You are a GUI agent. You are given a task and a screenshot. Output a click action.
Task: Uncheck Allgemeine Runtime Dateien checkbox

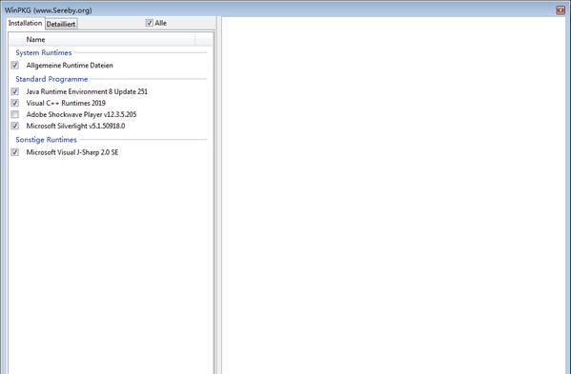pyautogui.click(x=15, y=66)
